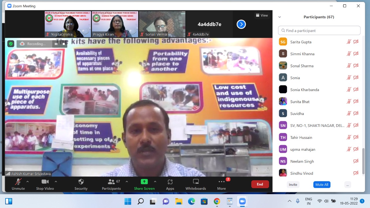370x208 pixels.
Task: Select participant Neelam Singh in list
Action: [x=319, y=161]
